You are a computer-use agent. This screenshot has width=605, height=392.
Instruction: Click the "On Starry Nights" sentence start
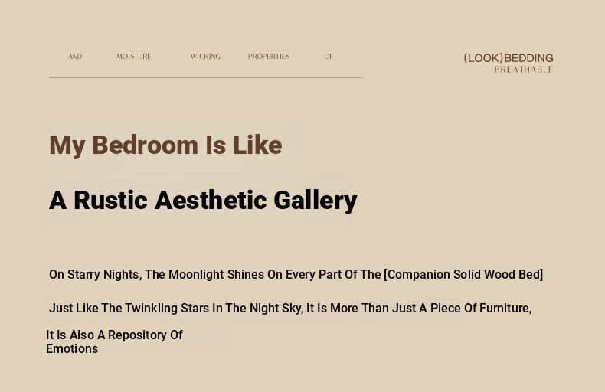coord(94,275)
